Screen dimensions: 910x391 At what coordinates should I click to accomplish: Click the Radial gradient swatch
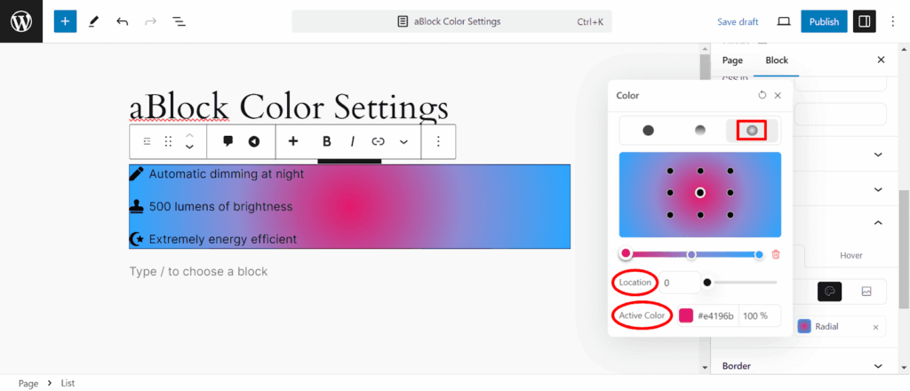point(803,327)
